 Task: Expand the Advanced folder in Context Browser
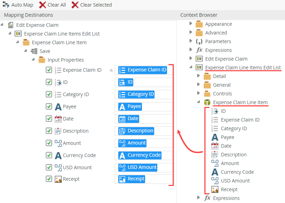191,32
